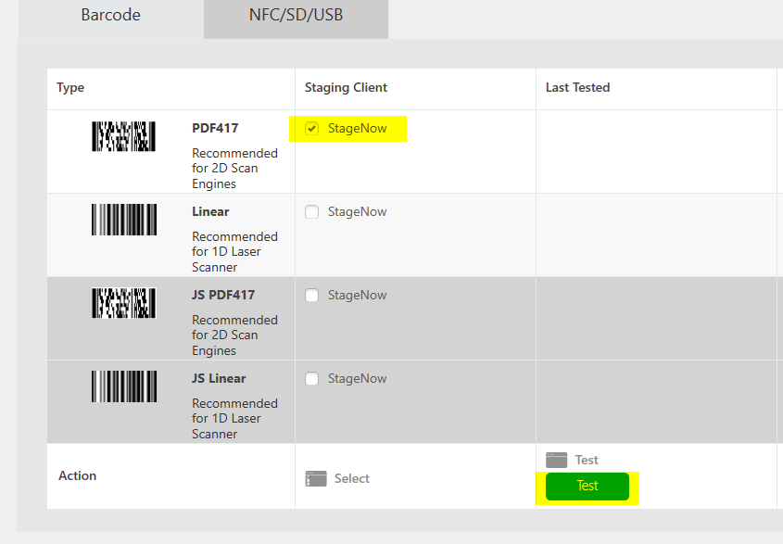Select the JS PDF417 type name

click(223, 296)
